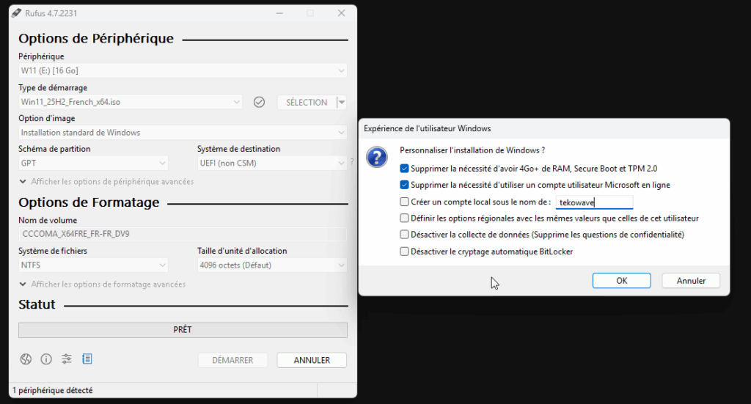
Task: Click the About info icon
Action: tap(46, 359)
